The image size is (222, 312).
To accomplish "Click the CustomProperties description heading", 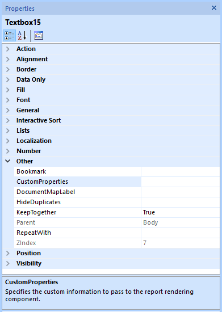I will click(31, 282).
